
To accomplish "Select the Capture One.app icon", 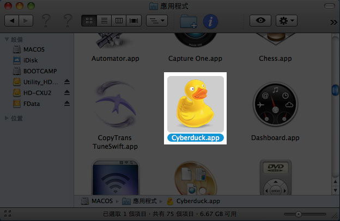I will 196,40.
